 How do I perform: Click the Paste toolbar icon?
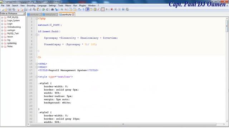(38, 10)
